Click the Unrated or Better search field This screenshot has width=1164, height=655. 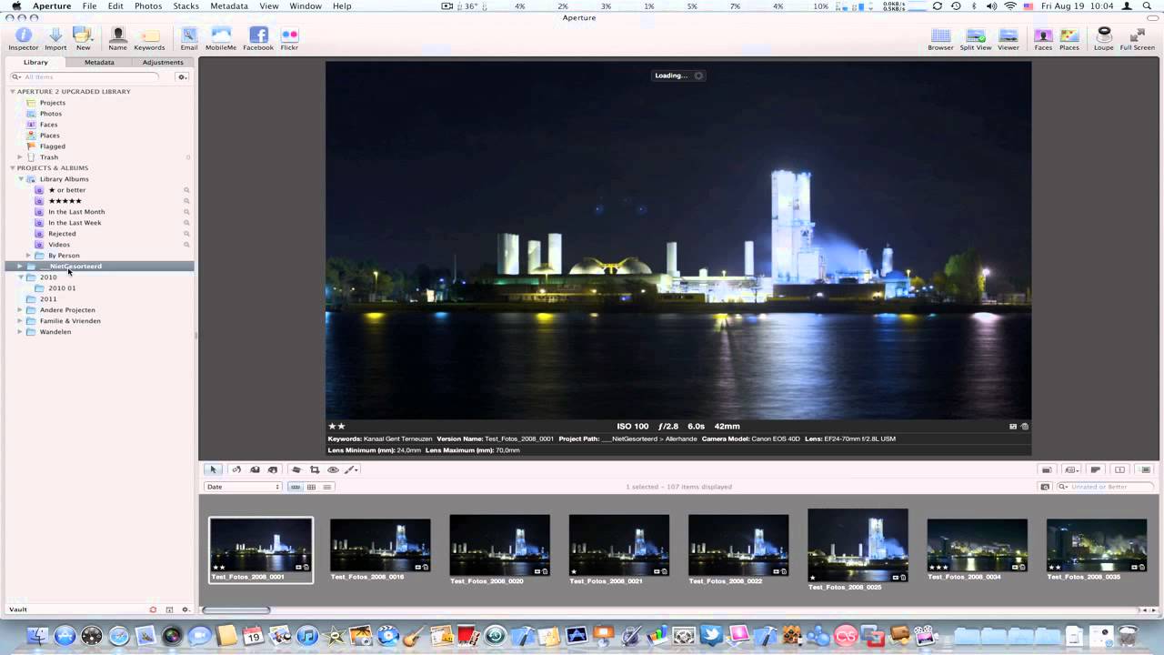tap(1107, 487)
